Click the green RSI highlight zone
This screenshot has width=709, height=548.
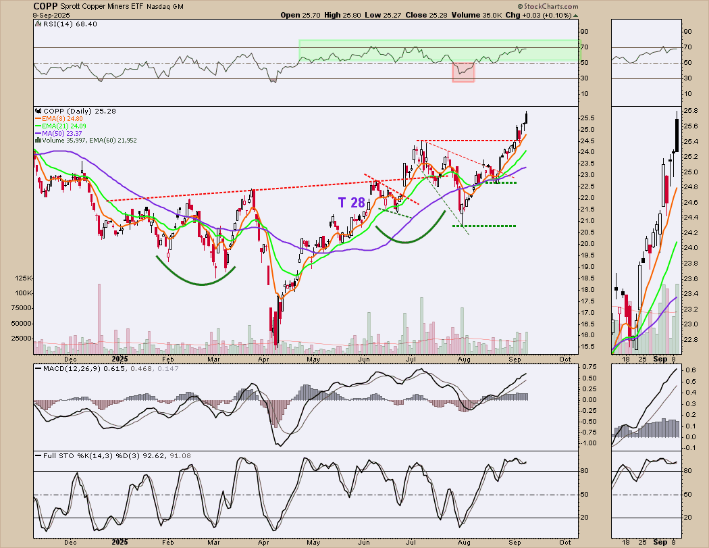[439, 51]
